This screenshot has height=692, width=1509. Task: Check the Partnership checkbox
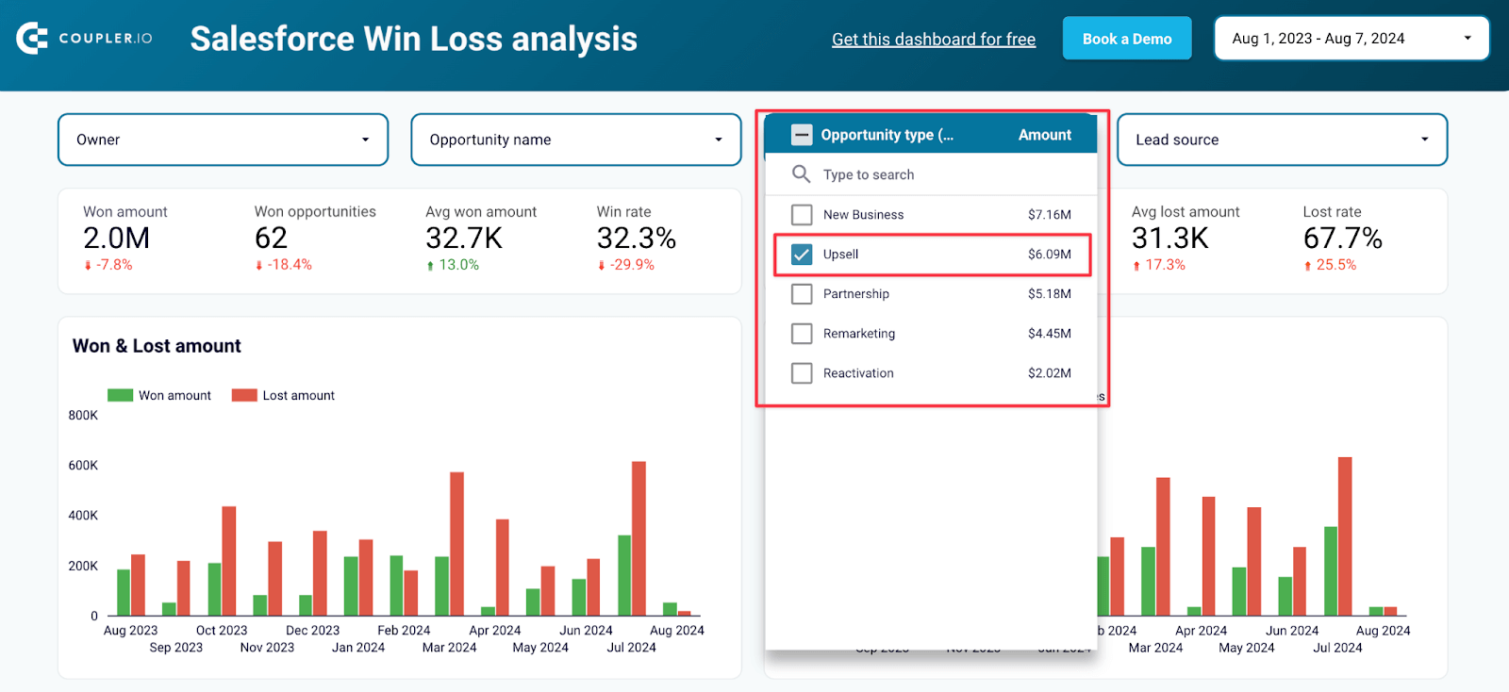(x=802, y=294)
